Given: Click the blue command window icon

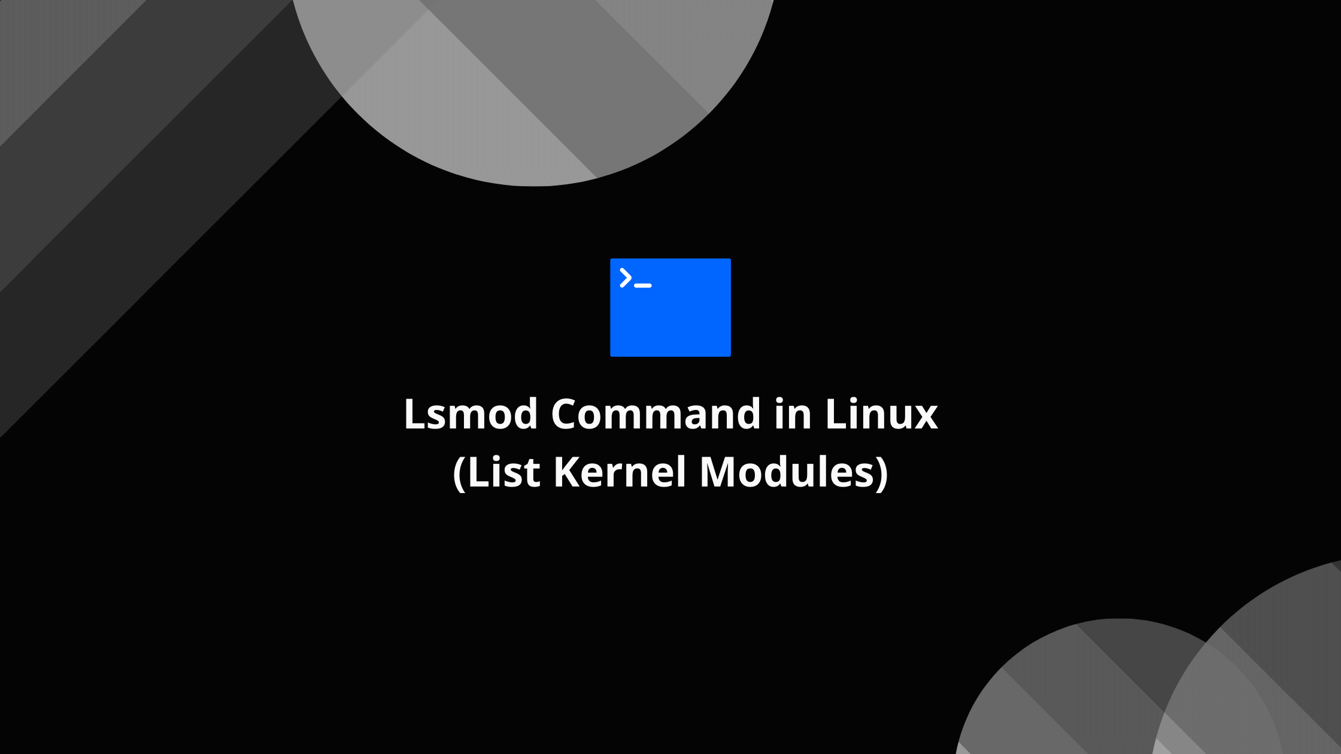Looking at the screenshot, I should [x=670, y=308].
